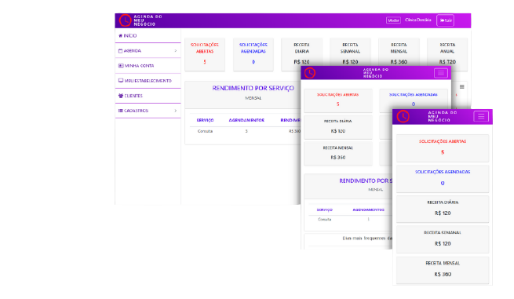The width and height of the screenshot is (514, 299).
Task: Click the Cadastros list icon in sidebar
Action: pos(120,111)
